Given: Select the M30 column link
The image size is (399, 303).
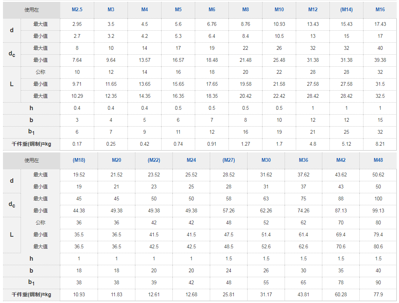Looking at the screenshot, I should click(x=266, y=160).
